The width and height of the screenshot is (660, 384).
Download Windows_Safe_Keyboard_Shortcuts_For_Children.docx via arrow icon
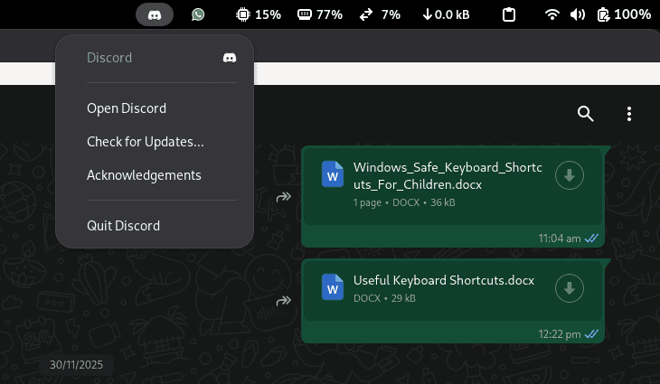click(x=569, y=175)
